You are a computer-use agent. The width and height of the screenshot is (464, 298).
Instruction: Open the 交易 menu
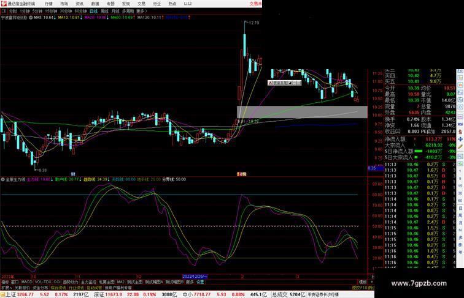pos(141,4)
